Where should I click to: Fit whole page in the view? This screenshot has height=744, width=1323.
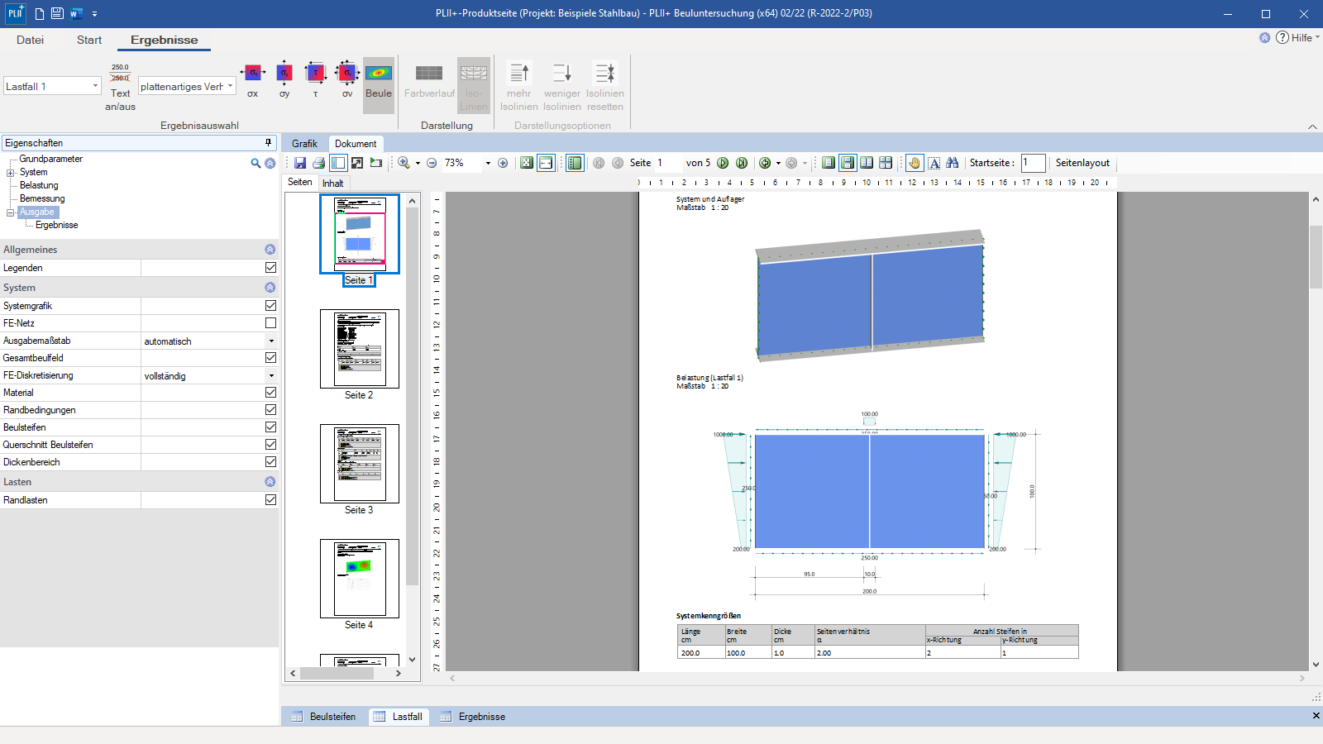coord(527,163)
